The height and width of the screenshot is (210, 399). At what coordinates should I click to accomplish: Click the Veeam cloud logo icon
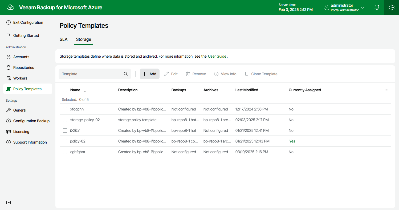pyautogui.click(x=11, y=7)
